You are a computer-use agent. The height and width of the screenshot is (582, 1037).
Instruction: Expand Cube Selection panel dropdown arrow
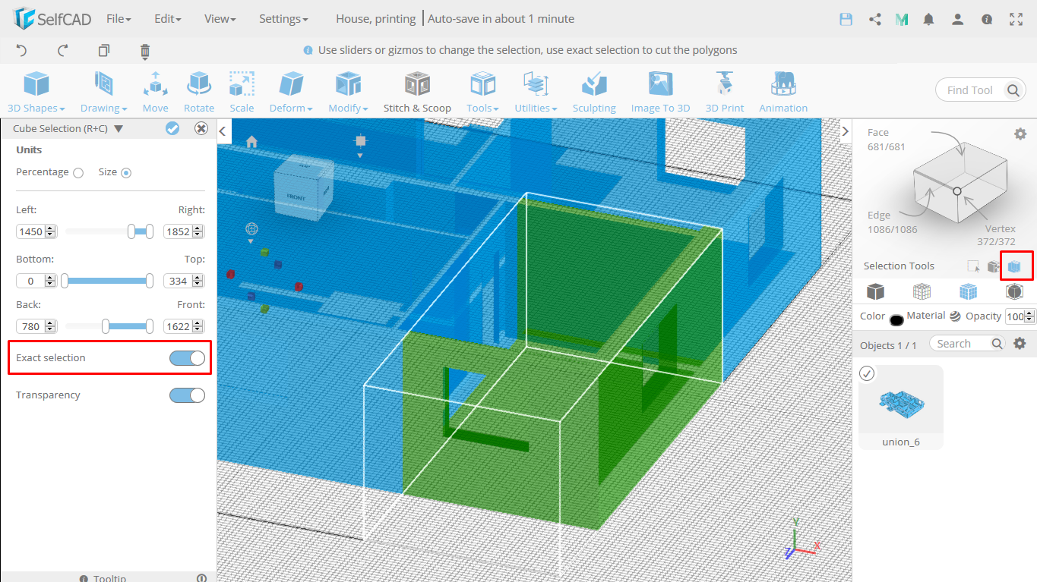(x=119, y=129)
